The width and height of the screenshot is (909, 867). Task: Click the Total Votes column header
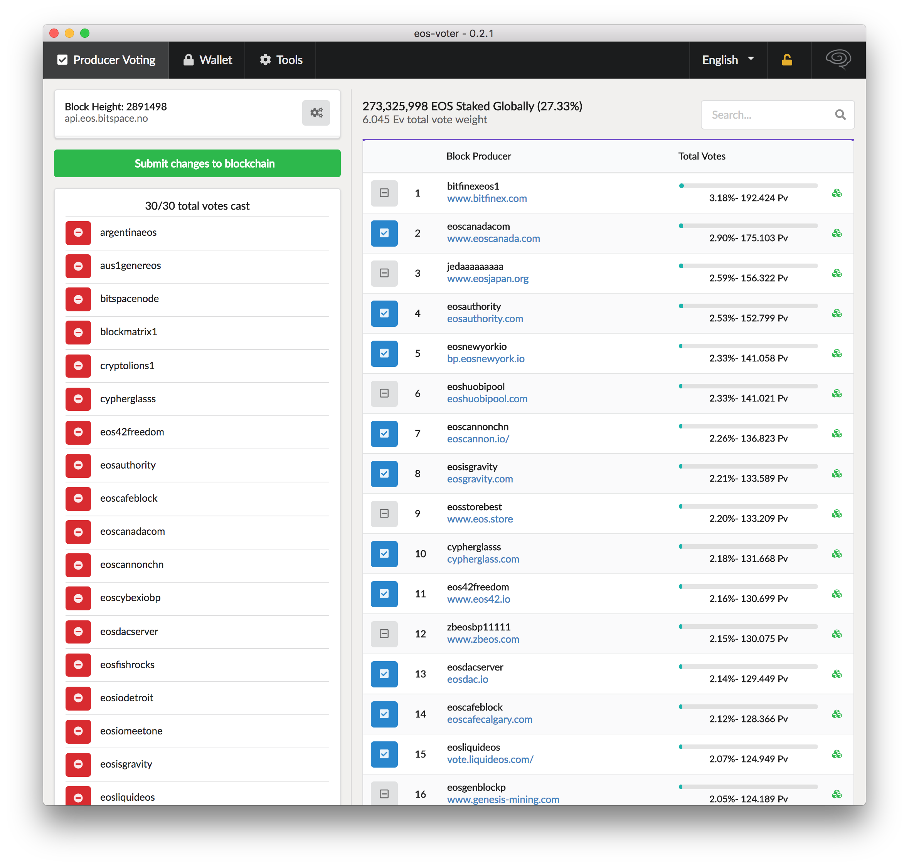tap(701, 156)
